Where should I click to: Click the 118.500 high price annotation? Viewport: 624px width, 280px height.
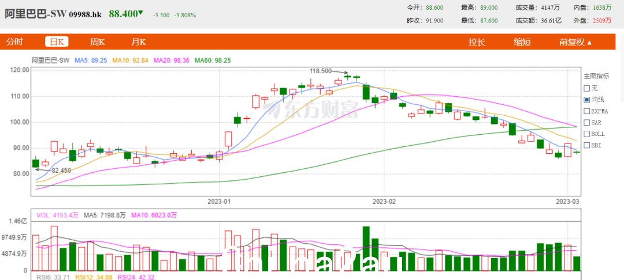coord(320,71)
